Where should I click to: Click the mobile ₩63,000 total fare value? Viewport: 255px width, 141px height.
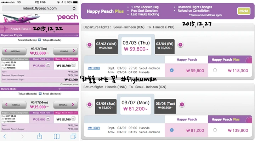click(71, 80)
